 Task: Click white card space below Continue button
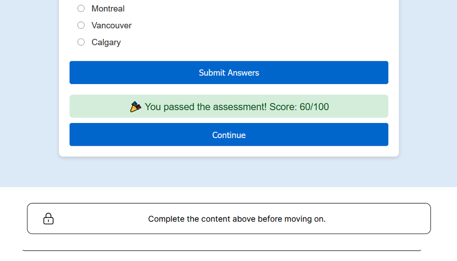(229, 151)
